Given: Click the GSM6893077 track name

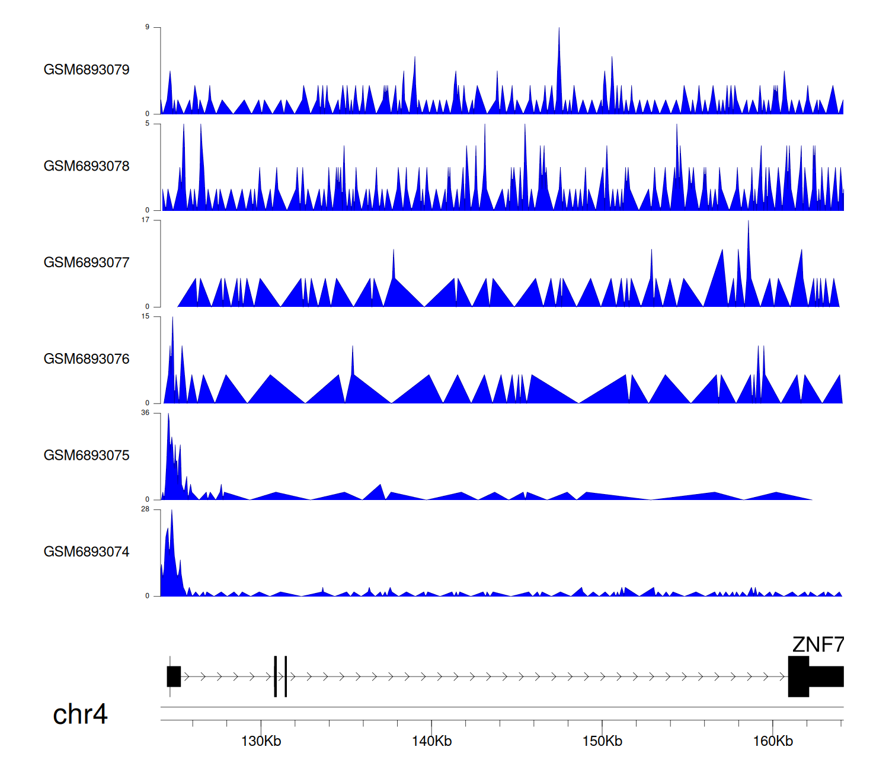Looking at the screenshot, I should click(87, 263).
